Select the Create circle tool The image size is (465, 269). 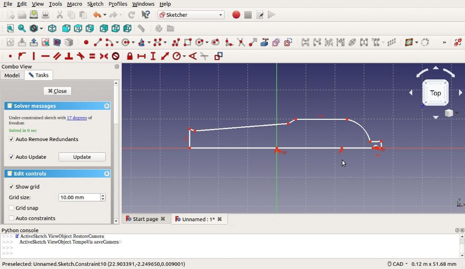(x=126, y=42)
